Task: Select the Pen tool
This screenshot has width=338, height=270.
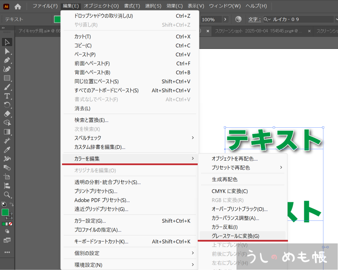Action: point(7,60)
